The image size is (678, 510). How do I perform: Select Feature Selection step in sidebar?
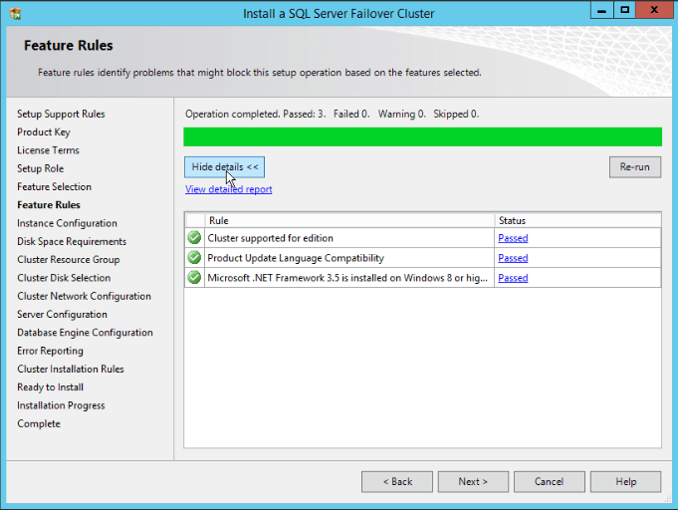click(x=54, y=186)
